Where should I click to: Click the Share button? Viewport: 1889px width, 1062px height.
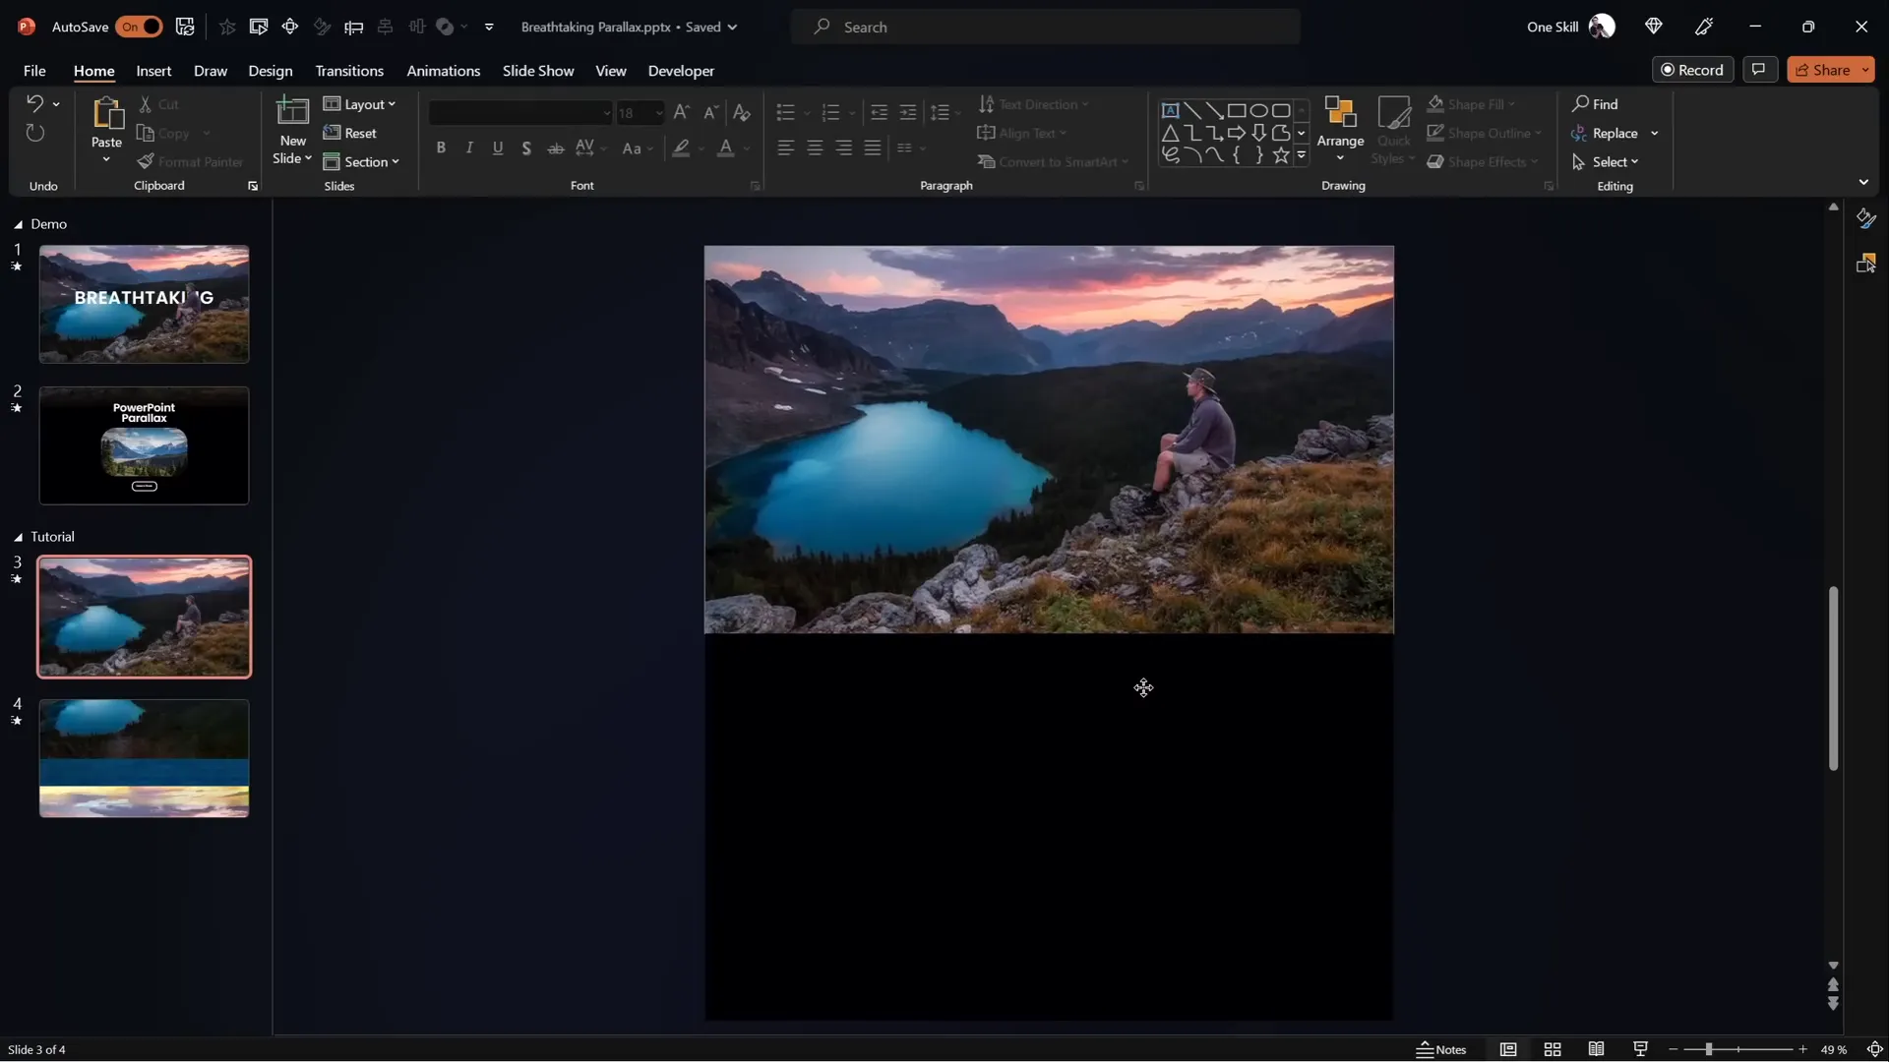pyautogui.click(x=1827, y=69)
